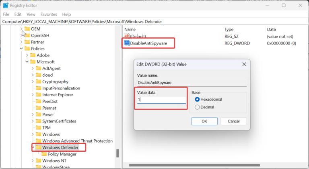This screenshot has width=309, height=169.
Task: Expand the SystemCertificates key
Action: (x=33, y=121)
